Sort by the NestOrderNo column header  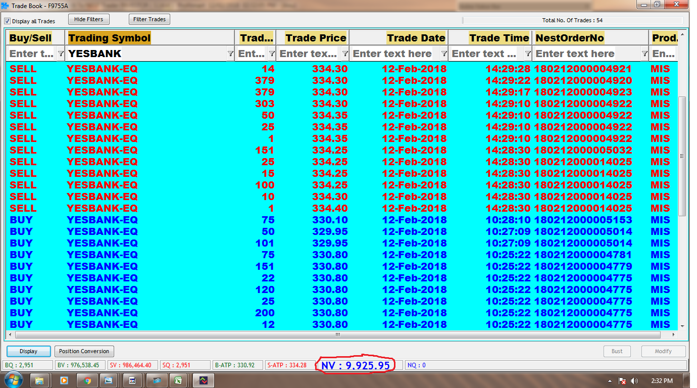click(590, 38)
